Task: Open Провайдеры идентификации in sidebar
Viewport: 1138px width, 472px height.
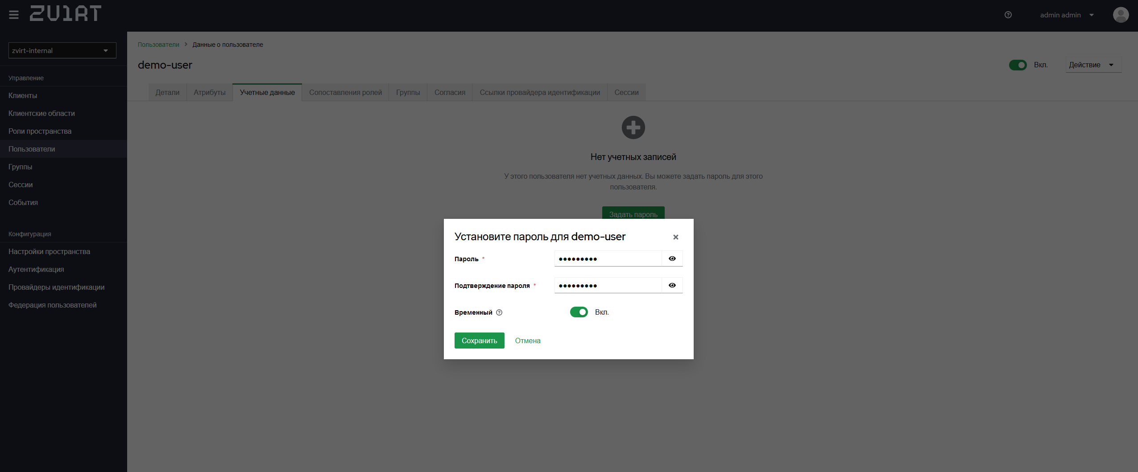Action: pos(63,287)
